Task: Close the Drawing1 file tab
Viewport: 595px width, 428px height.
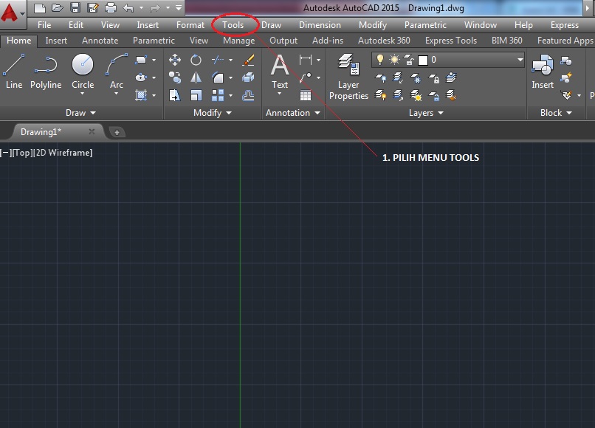Action: (92, 131)
